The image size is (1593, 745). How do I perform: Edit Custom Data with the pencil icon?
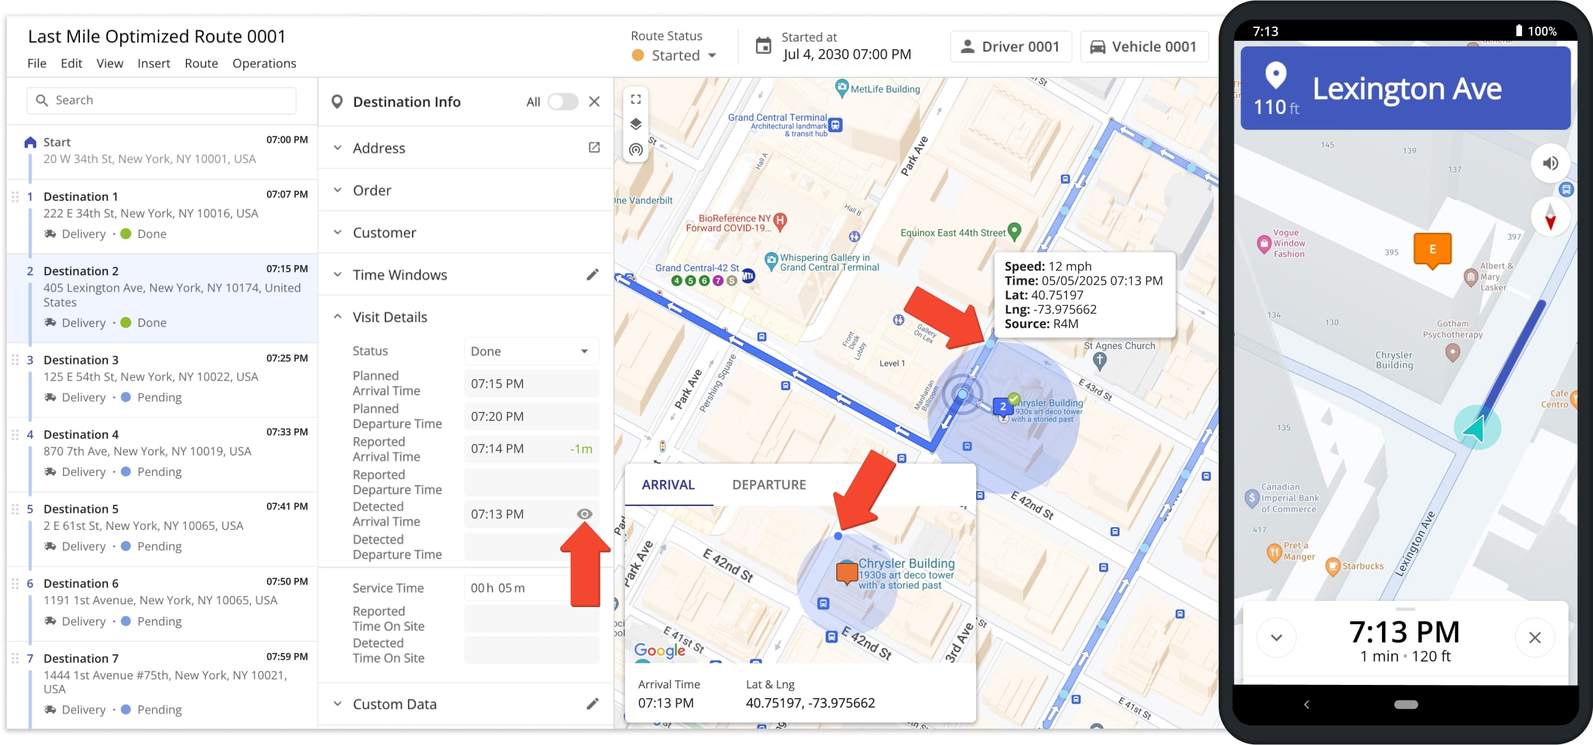click(592, 704)
